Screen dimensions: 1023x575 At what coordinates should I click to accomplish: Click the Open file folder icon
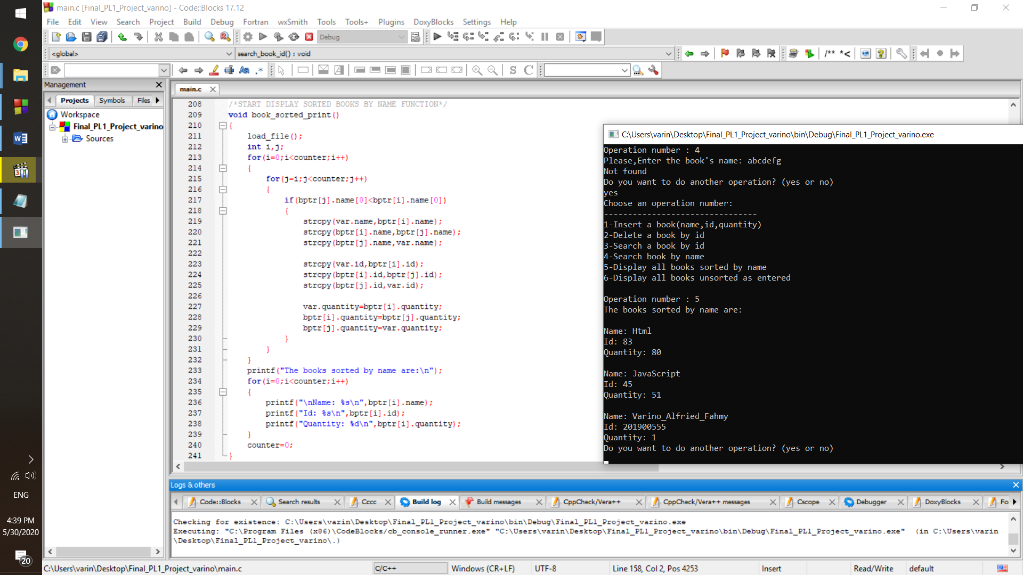[x=71, y=37]
